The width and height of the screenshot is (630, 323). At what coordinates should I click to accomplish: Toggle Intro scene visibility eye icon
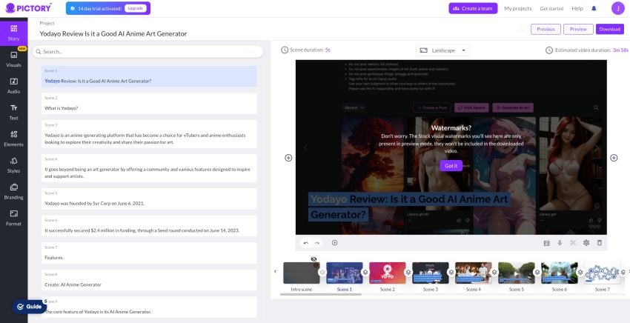point(314,259)
